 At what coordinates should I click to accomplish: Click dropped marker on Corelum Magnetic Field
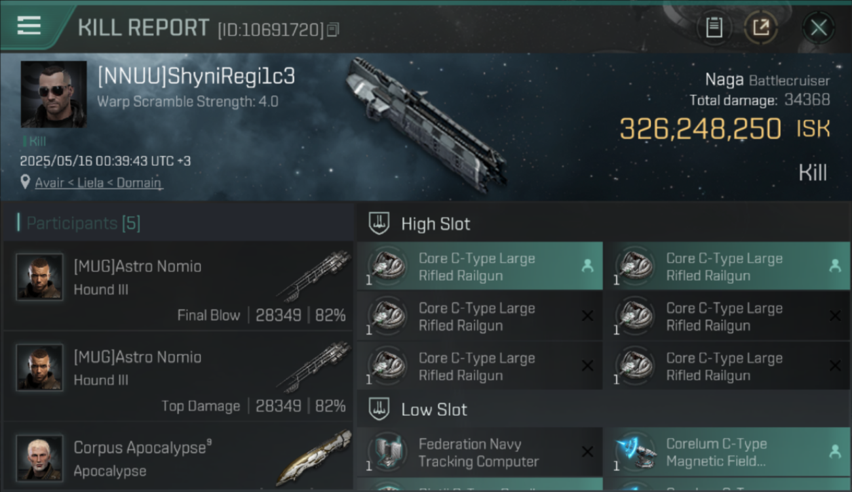[835, 451]
